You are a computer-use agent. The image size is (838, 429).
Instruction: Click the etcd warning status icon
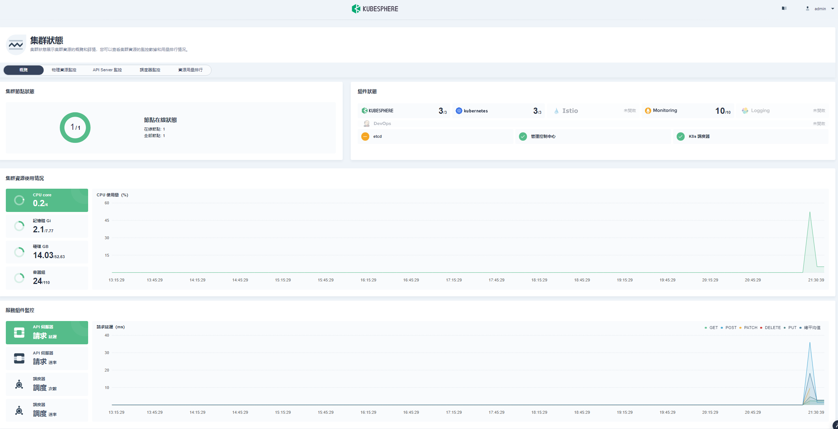[x=365, y=136]
